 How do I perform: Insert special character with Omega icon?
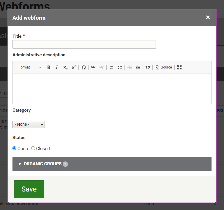coord(83,67)
